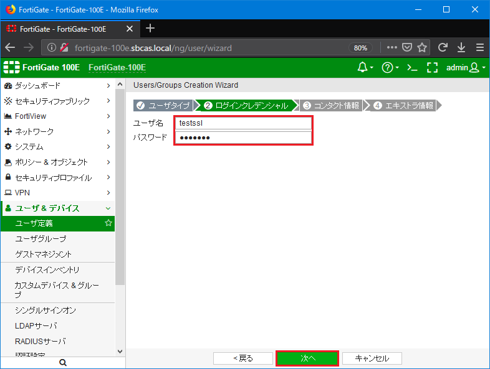Toggle favorite star on ユーザ定義
The height and width of the screenshot is (369, 490).
(108, 223)
